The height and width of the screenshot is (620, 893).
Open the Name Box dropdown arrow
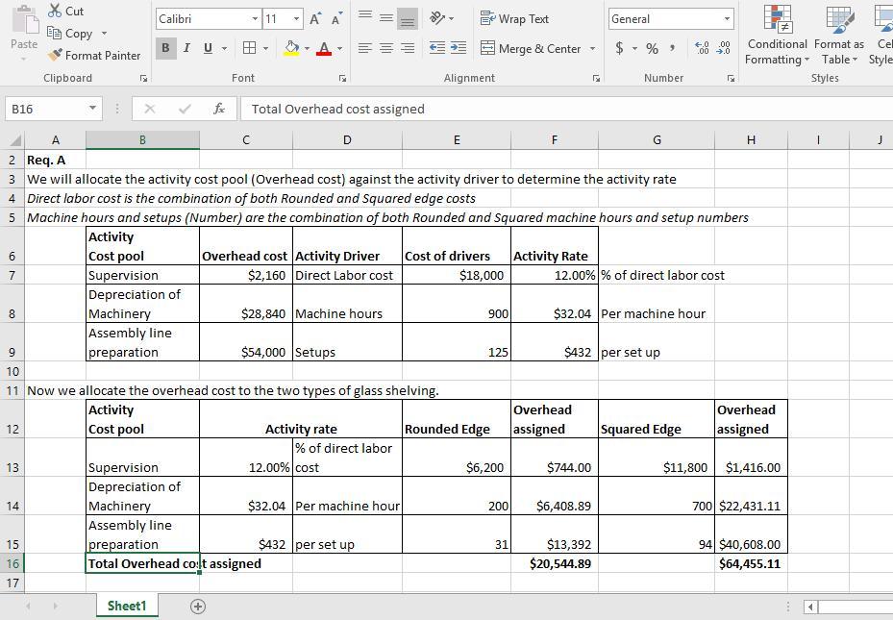point(92,109)
